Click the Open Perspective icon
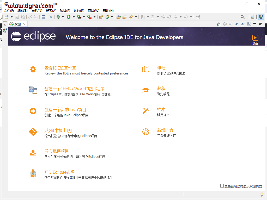The width and height of the screenshot is (267, 200). [253, 17]
